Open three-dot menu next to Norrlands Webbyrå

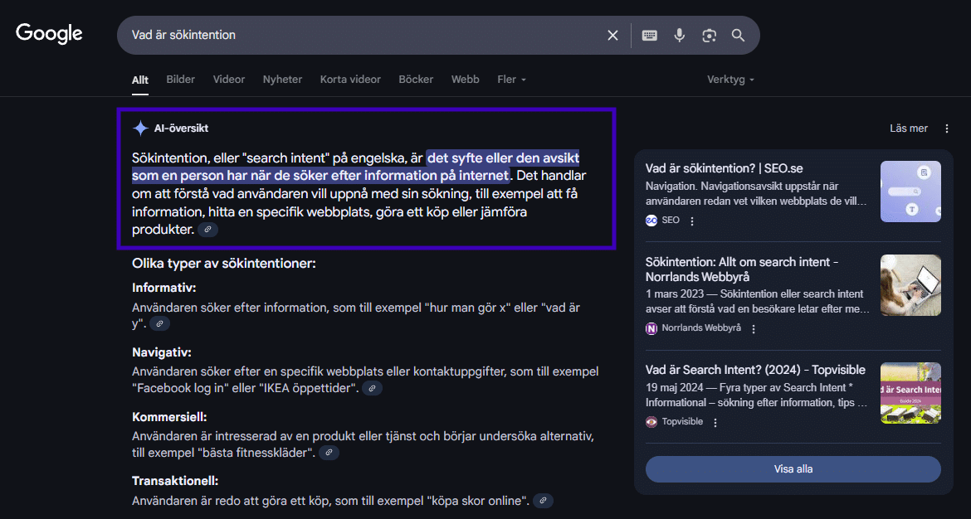754,329
